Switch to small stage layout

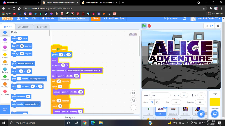pyautogui.click(x=206, y=26)
